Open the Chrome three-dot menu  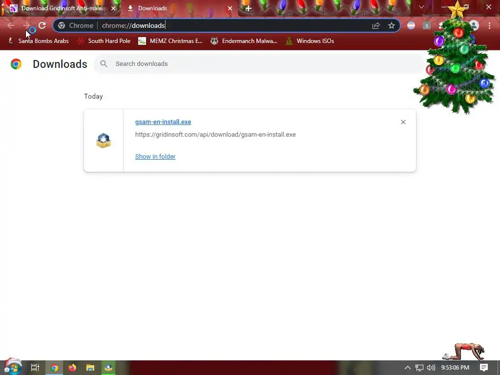point(489,25)
